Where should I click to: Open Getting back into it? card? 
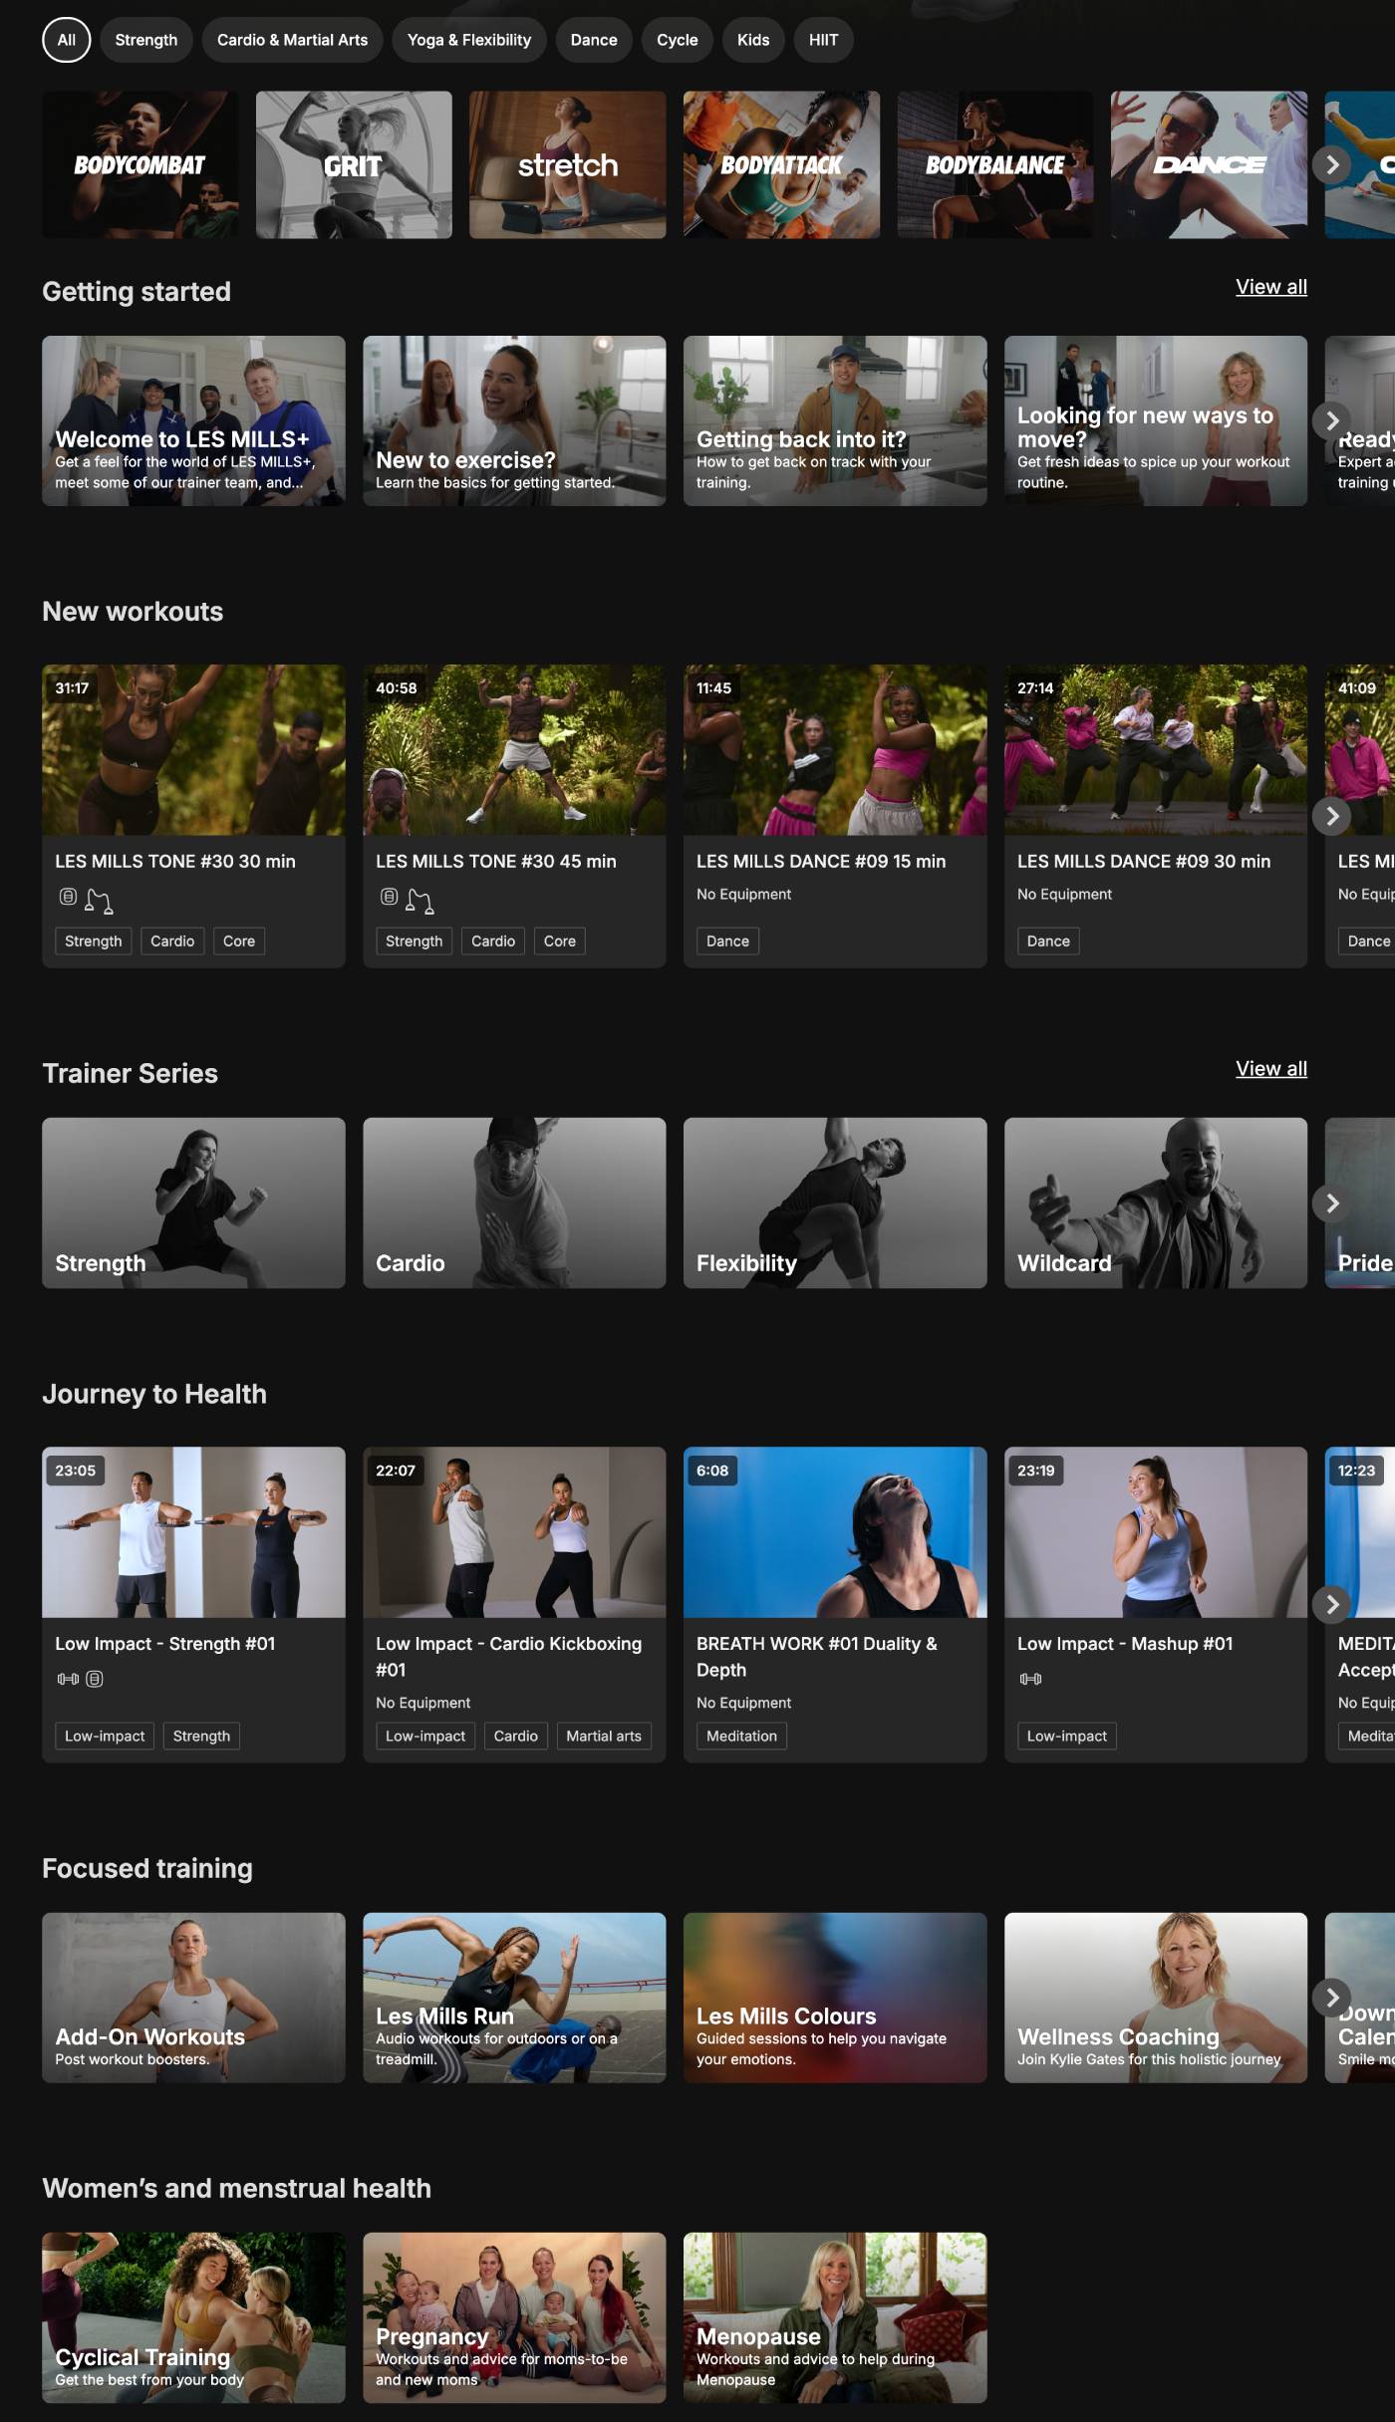click(835, 420)
